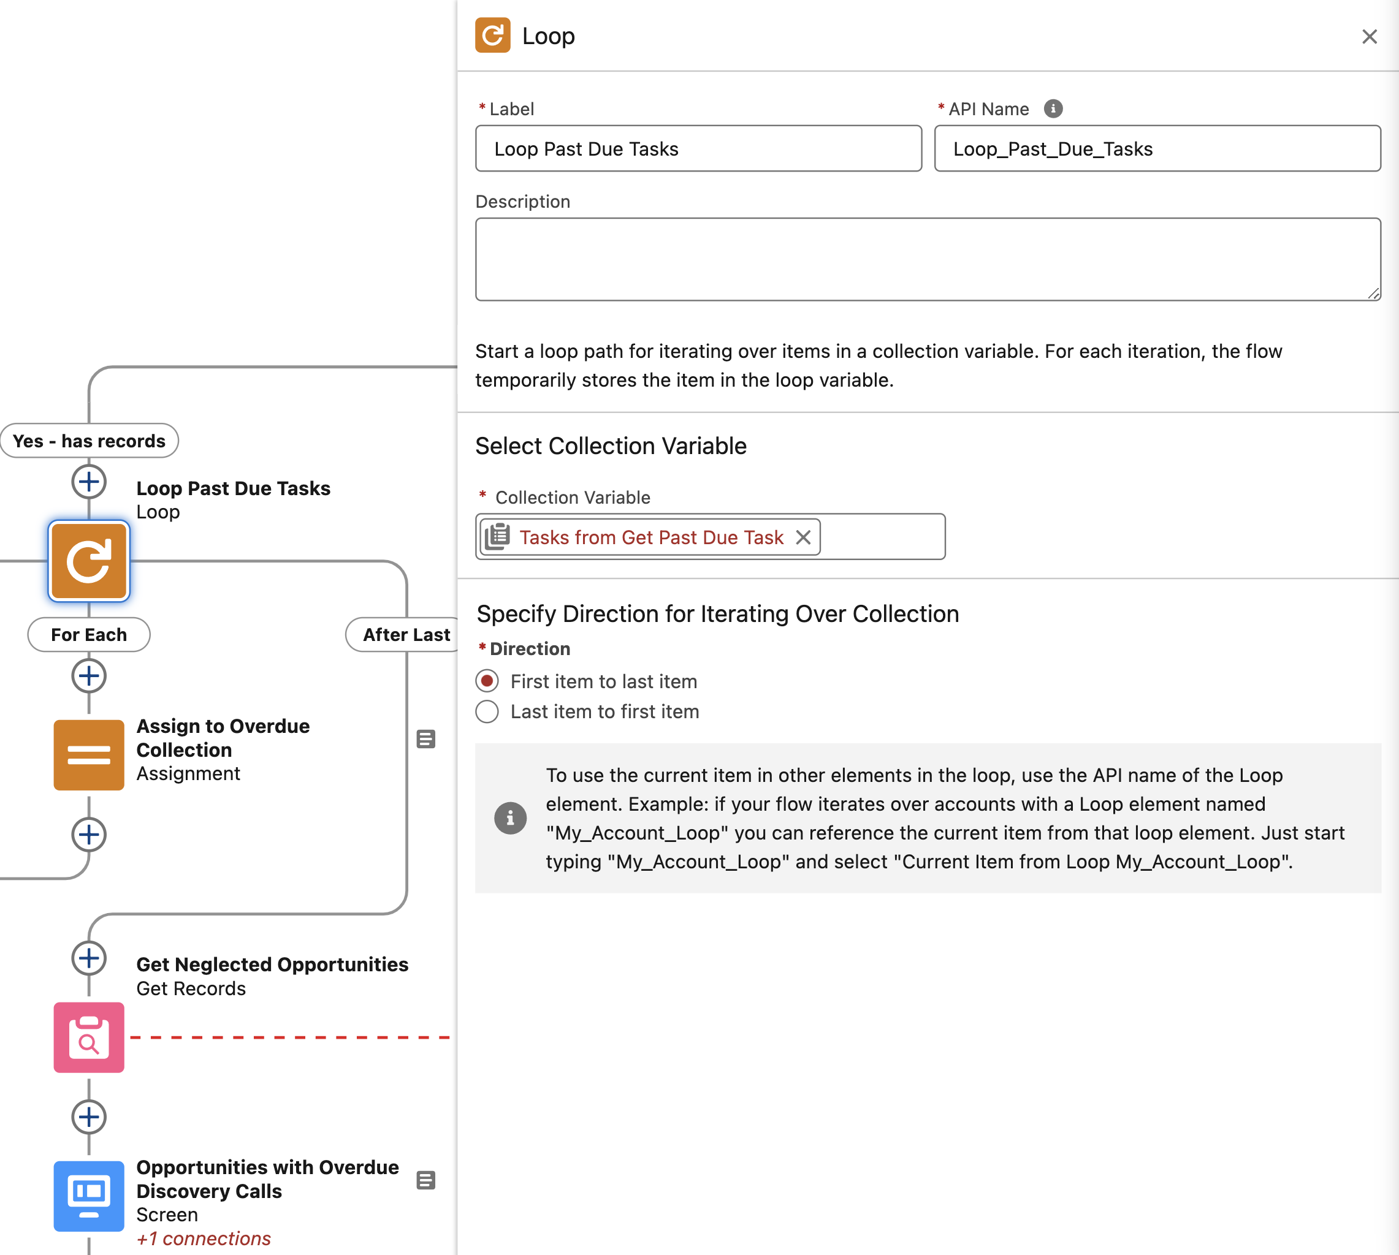Edit the Label field Loop Past Due Tasks
Screen dimensions: 1399x1255
(698, 148)
